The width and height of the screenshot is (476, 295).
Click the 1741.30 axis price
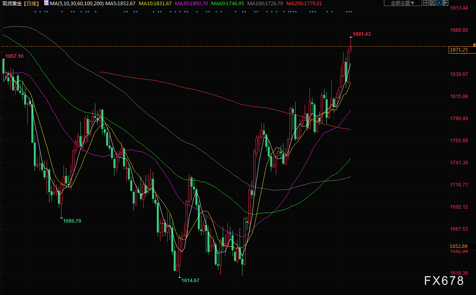pyautogui.click(x=459, y=163)
